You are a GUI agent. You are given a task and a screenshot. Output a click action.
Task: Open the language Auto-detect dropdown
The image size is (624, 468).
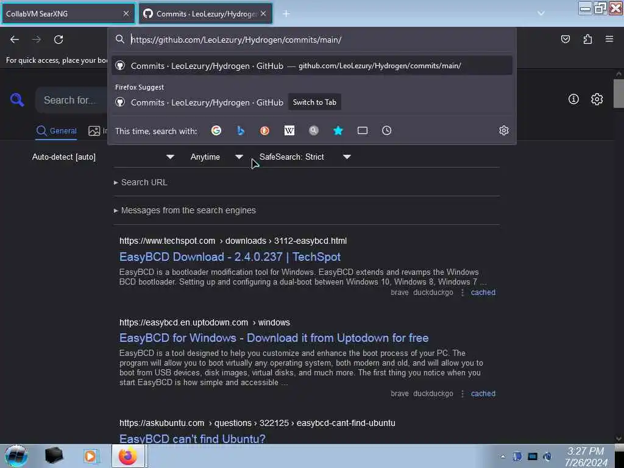pos(104,157)
